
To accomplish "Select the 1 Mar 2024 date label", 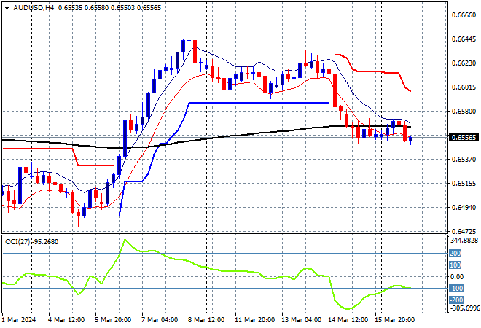I will click(20, 319).
